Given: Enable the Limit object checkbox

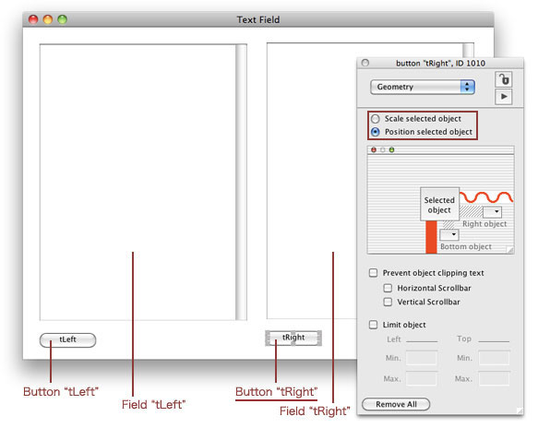Looking at the screenshot, I should tap(374, 325).
